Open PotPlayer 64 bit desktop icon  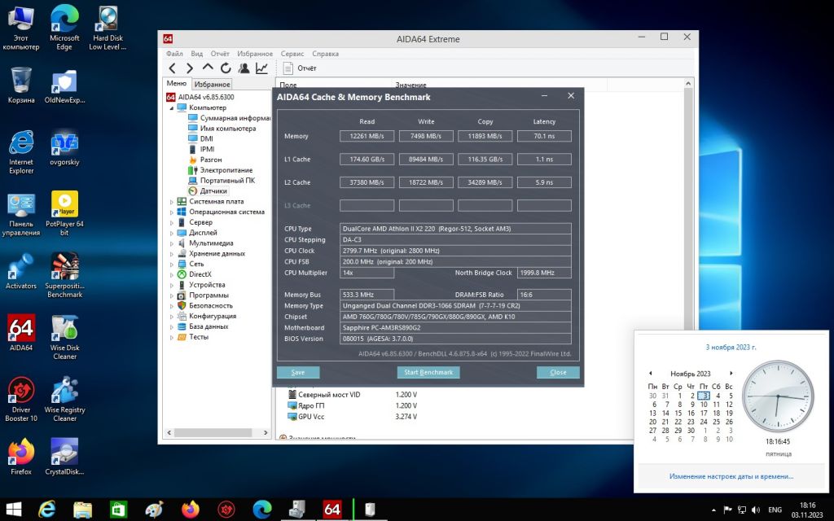(64, 213)
